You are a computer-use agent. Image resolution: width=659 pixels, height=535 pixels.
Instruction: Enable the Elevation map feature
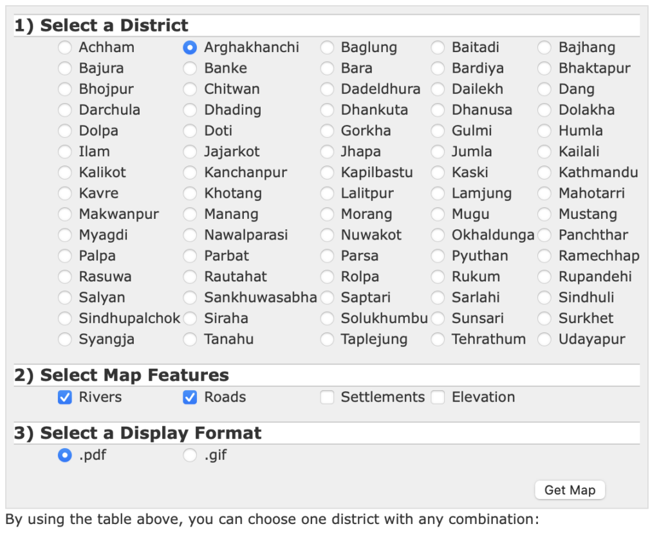pos(438,397)
